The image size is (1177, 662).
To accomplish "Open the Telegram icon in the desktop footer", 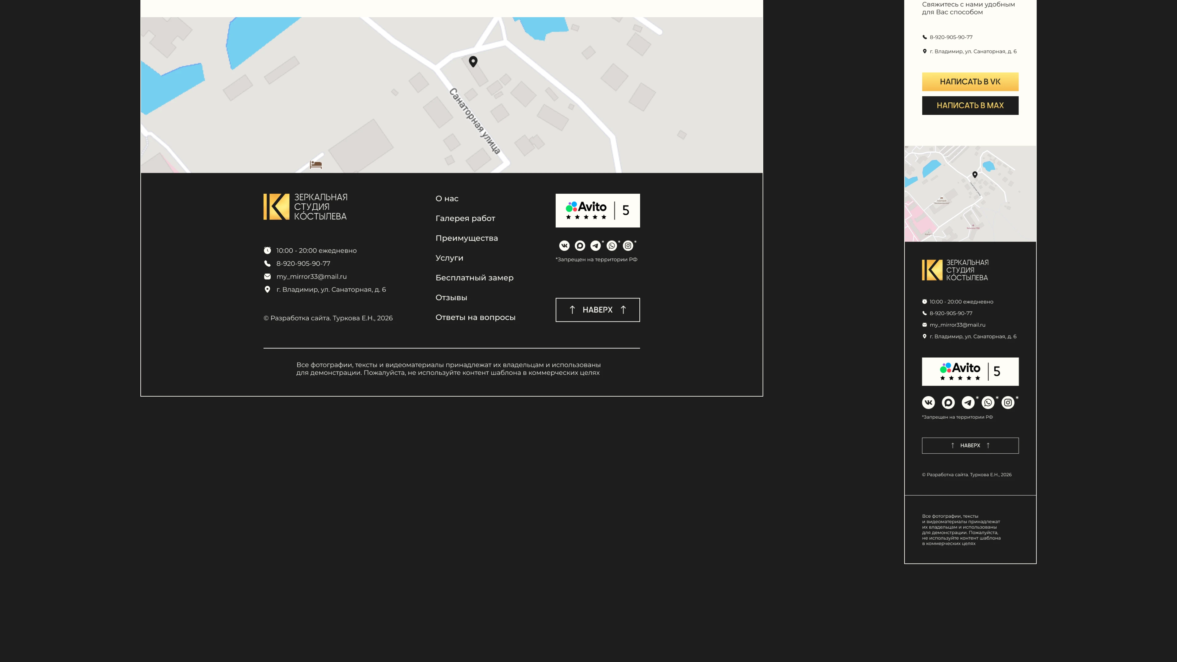I will [595, 246].
